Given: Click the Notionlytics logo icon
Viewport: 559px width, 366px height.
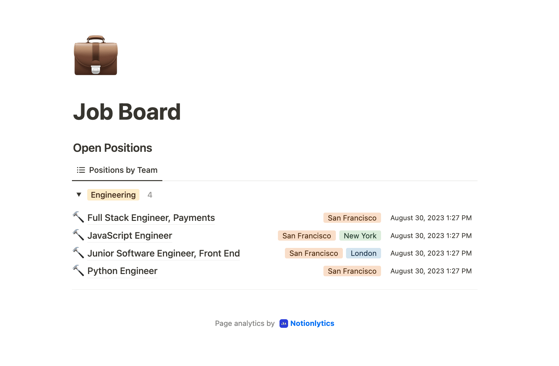Looking at the screenshot, I should 284,323.
